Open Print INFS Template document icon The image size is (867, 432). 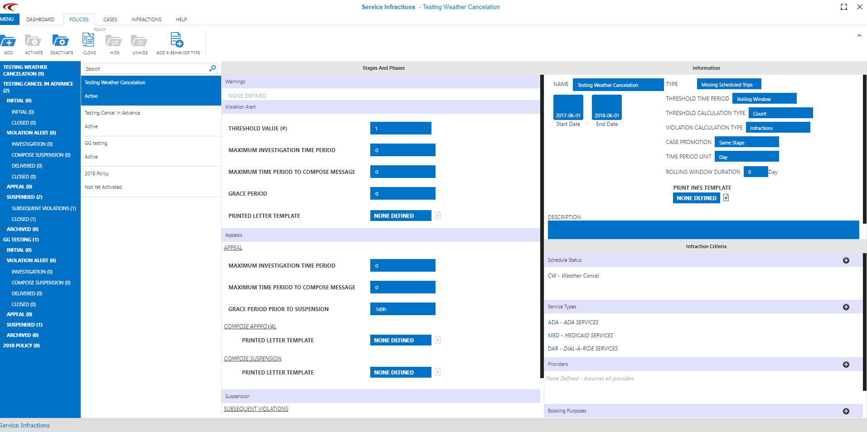pyautogui.click(x=726, y=198)
